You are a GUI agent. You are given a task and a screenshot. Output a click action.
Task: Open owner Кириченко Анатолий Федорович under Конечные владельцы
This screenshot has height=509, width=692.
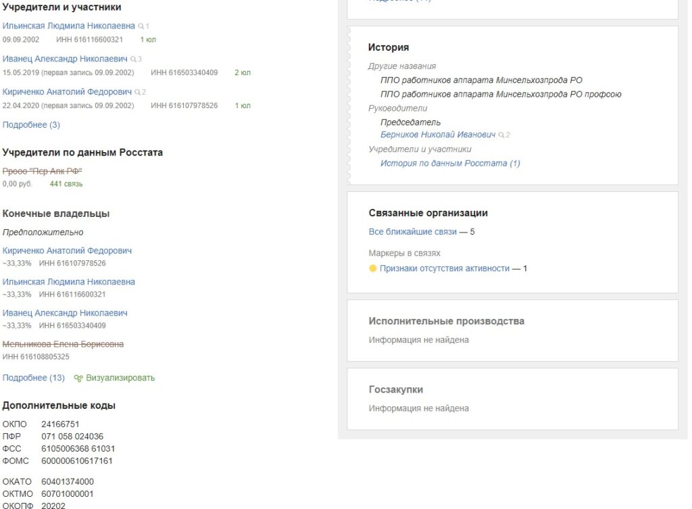pos(67,251)
